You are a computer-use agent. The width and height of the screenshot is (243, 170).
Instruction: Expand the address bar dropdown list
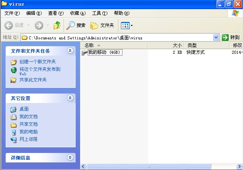pos(216,37)
